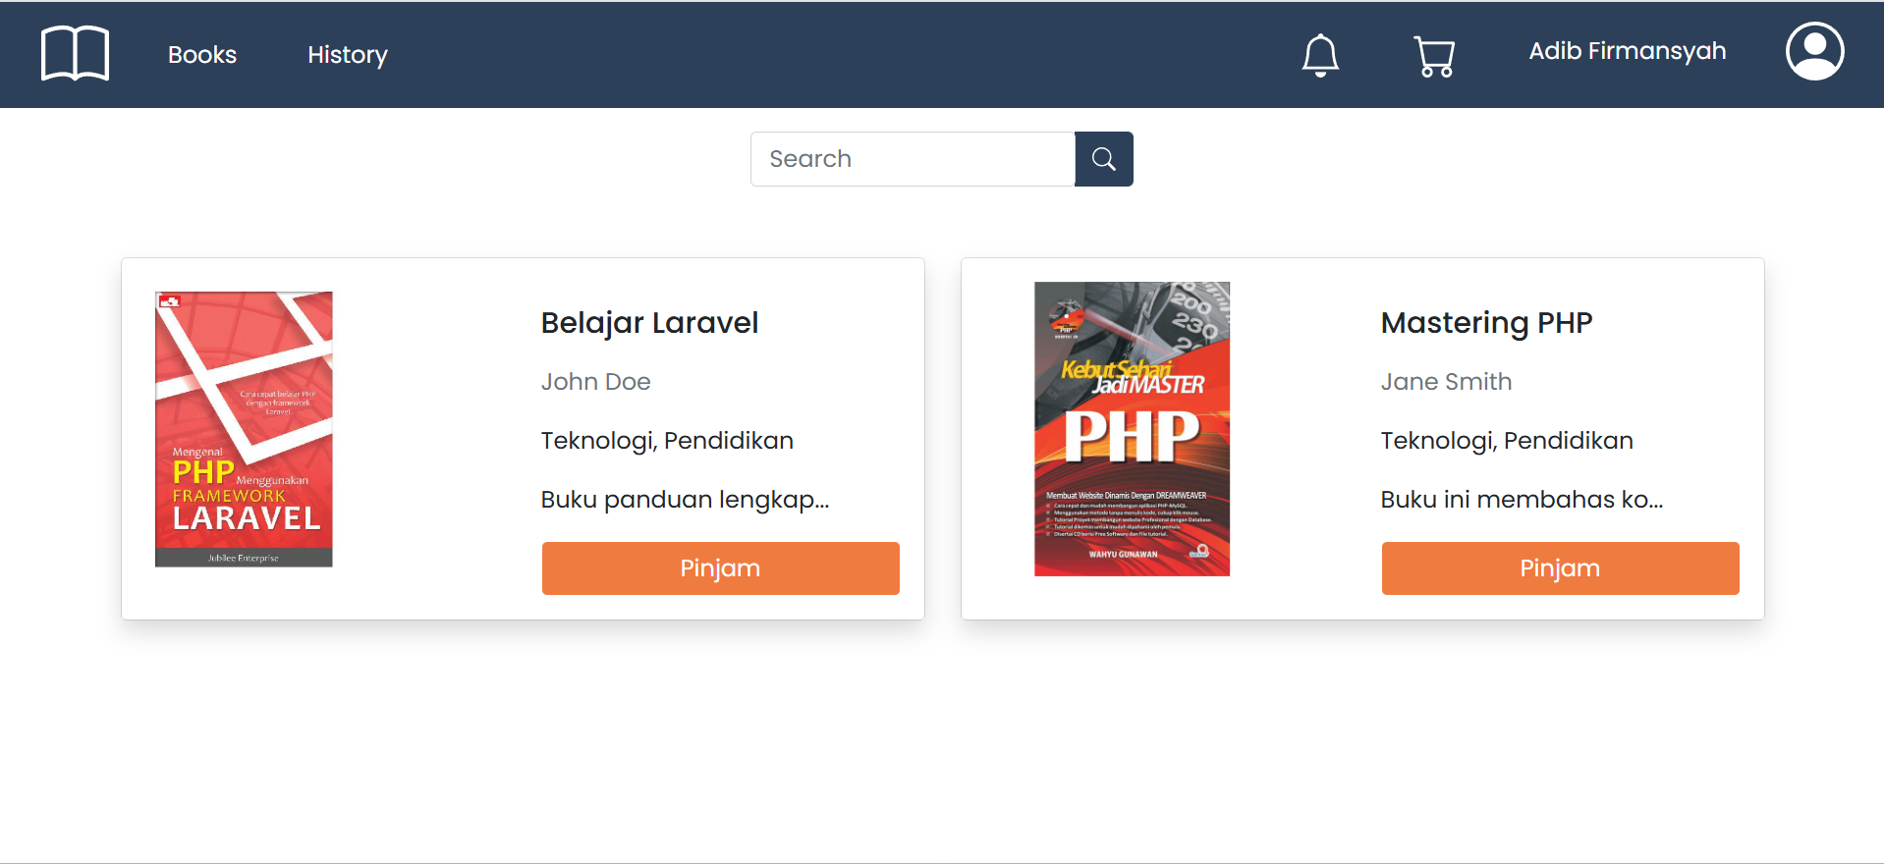
Task: Click the PHP book cover thumbnail
Action: (x=1131, y=429)
